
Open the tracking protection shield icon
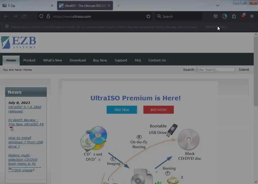pos(41,16)
